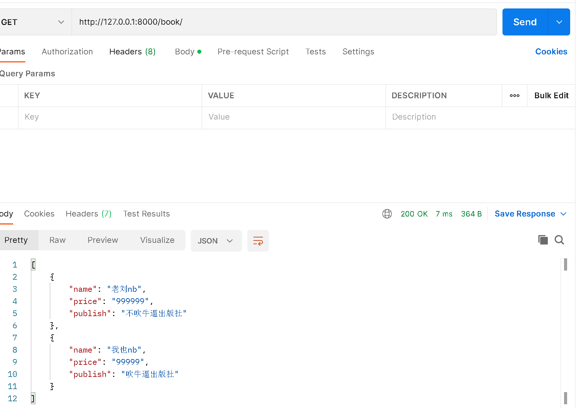Image resolution: width=582 pixels, height=408 pixels.
Task: Open the response Cookies tab
Action: pyautogui.click(x=39, y=214)
